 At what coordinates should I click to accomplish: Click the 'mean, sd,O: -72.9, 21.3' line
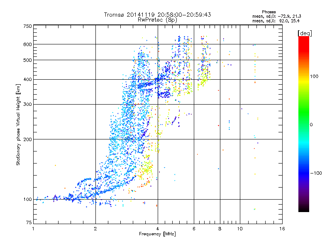[x=276, y=16]
